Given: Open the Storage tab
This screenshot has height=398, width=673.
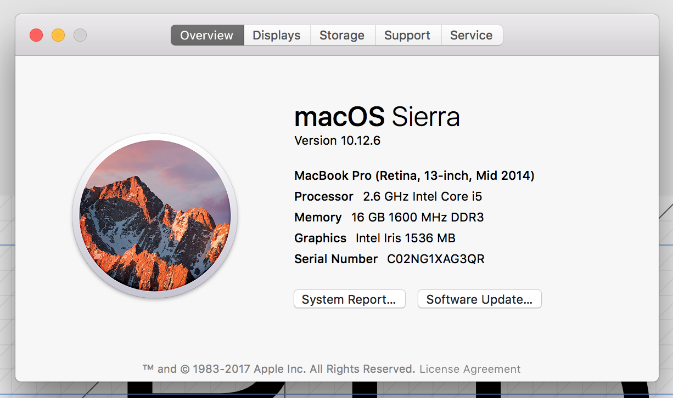Looking at the screenshot, I should pos(342,35).
